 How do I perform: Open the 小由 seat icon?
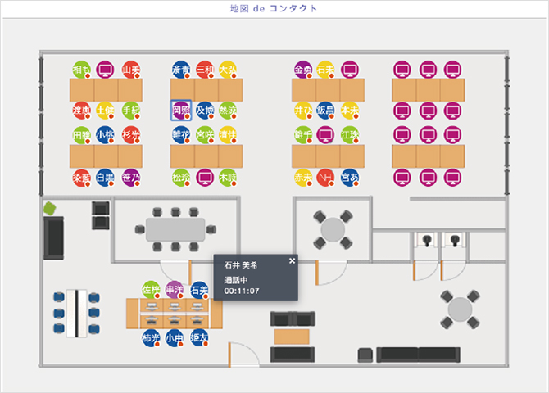click(x=175, y=337)
